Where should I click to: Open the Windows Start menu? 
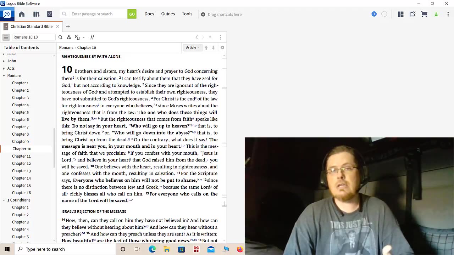pos(7,249)
